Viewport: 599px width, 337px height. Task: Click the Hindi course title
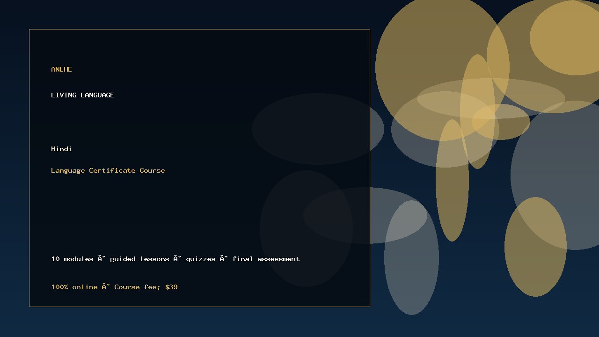tap(61, 149)
